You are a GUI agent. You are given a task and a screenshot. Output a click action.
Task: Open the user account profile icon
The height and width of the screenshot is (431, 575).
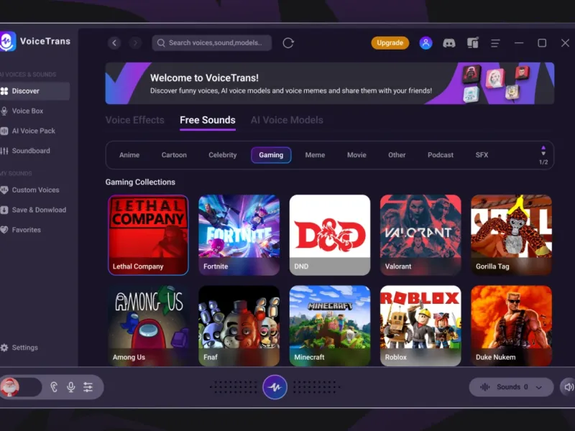click(x=425, y=43)
